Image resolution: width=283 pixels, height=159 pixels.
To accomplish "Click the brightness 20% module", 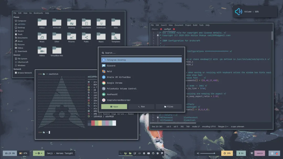I will point(227,153).
